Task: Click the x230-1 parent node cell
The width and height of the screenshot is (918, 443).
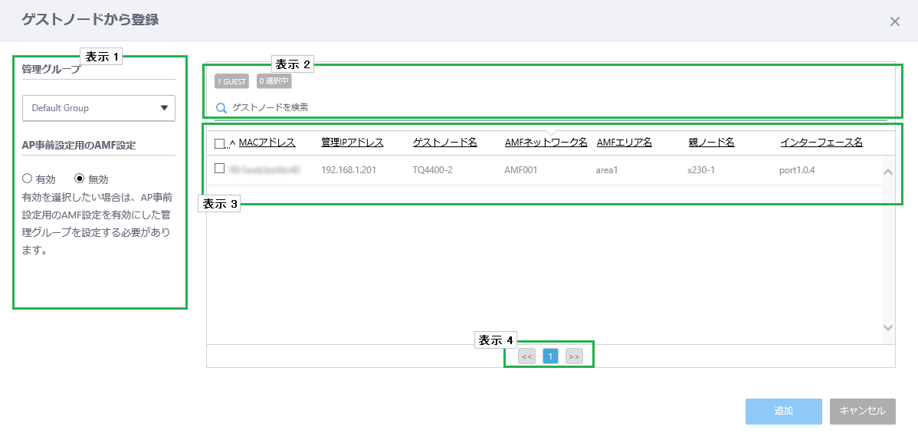Action: (x=701, y=169)
